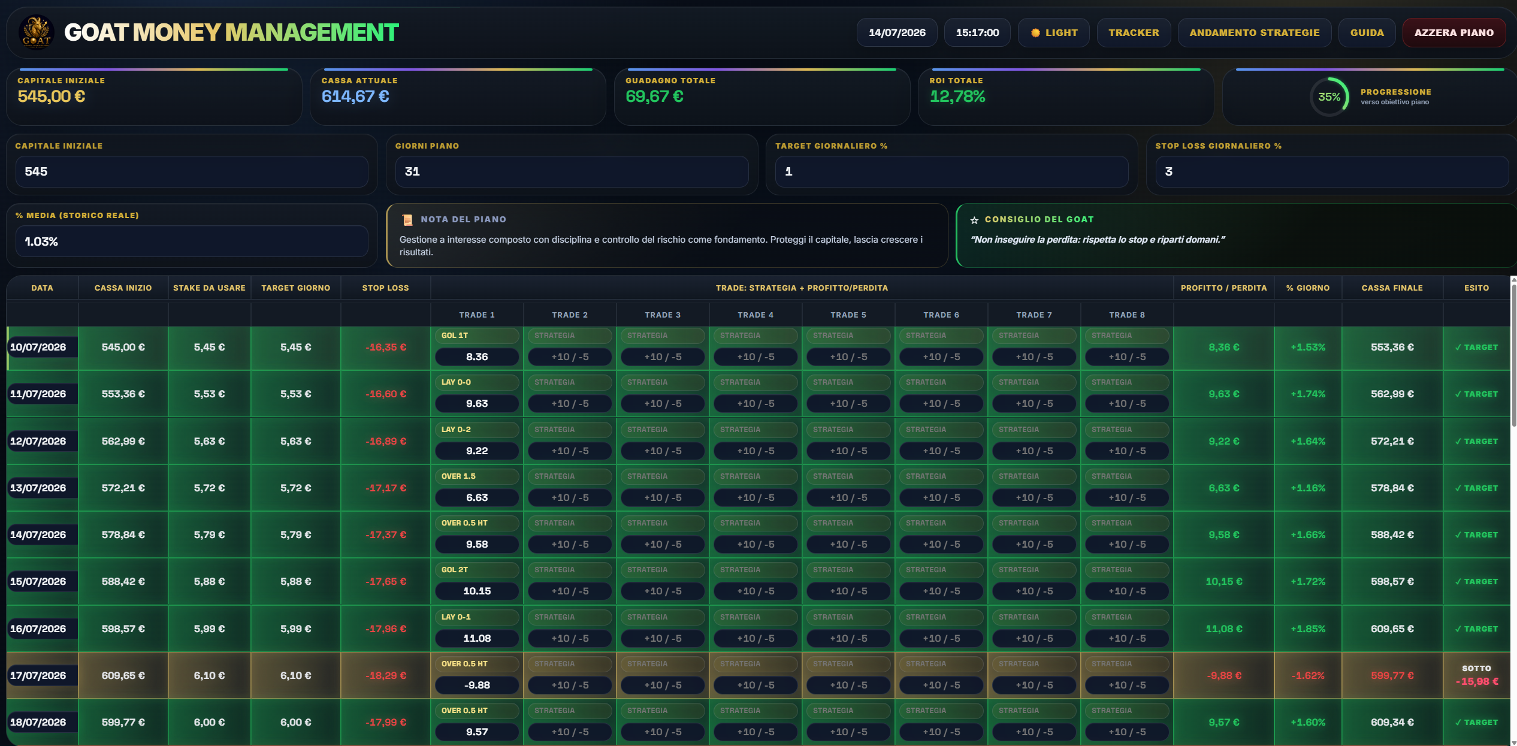1517x746 pixels.
Task: Click the Consiglio del GOAT star icon
Action: [974, 220]
